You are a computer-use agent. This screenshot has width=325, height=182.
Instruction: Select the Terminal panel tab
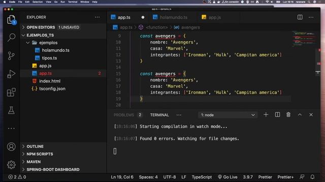159,115
